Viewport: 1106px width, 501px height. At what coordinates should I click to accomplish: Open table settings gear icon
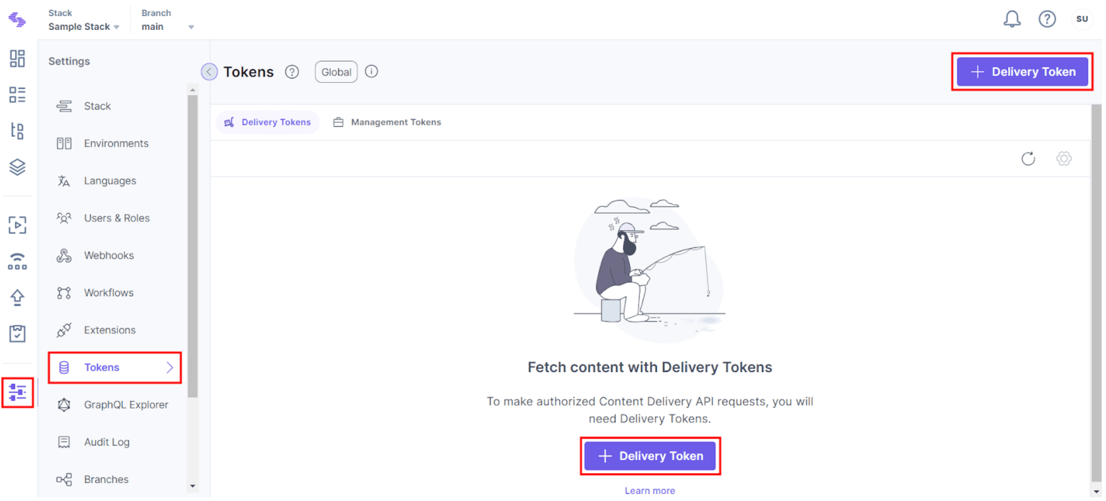(1064, 159)
